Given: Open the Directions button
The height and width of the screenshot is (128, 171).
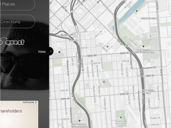Looking at the screenshot, I should point(11,22).
